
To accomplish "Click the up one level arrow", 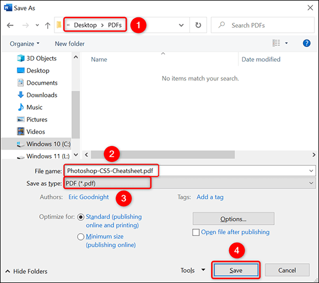I will click(48, 25).
